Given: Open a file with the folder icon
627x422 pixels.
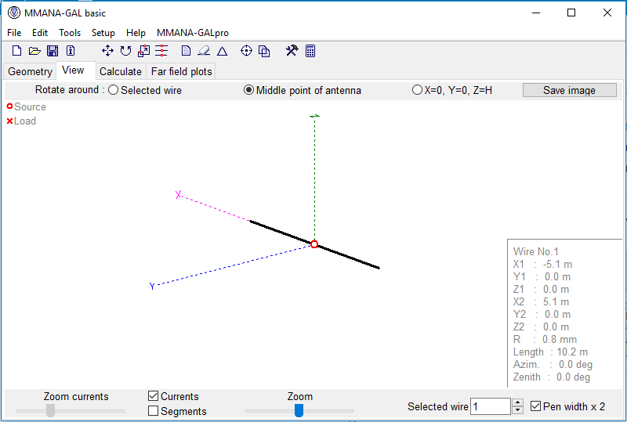Looking at the screenshot, I should tap(34, 51).
